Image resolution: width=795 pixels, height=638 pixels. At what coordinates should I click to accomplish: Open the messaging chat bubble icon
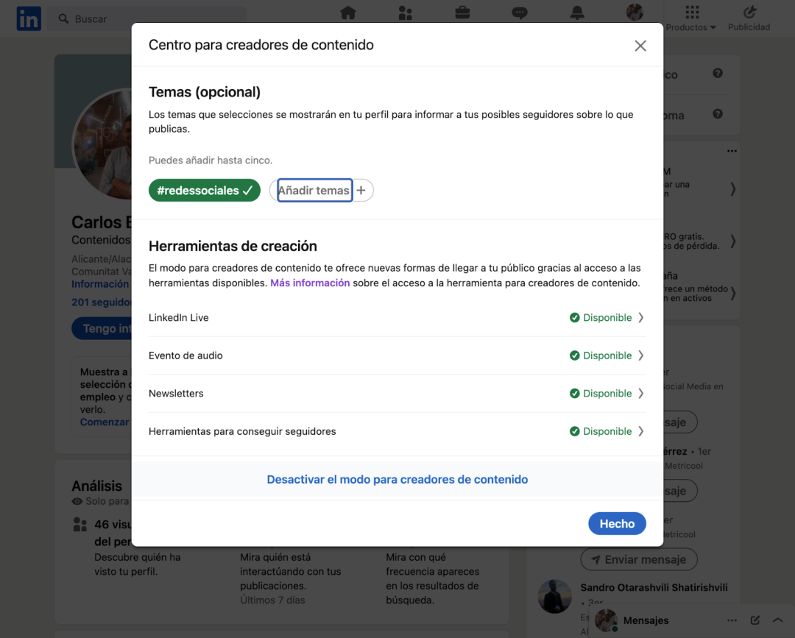(x=520, y=13)
